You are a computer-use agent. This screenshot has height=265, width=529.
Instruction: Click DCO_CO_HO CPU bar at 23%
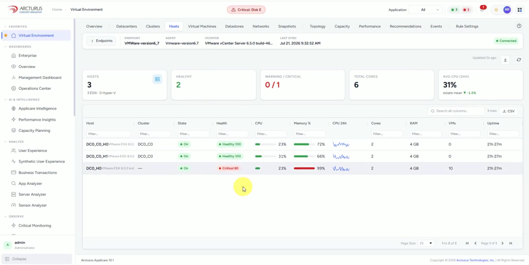[266, 144]
